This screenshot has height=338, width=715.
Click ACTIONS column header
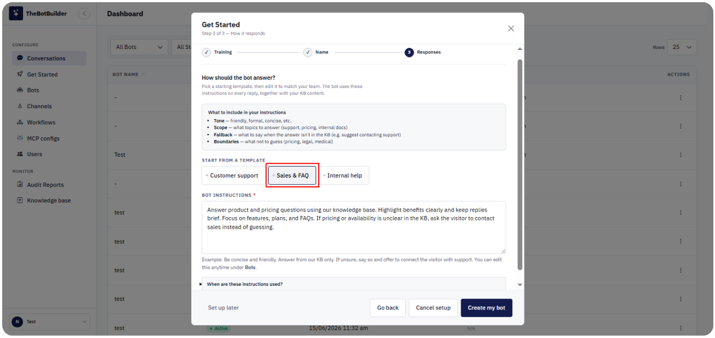tap(678, 74)
